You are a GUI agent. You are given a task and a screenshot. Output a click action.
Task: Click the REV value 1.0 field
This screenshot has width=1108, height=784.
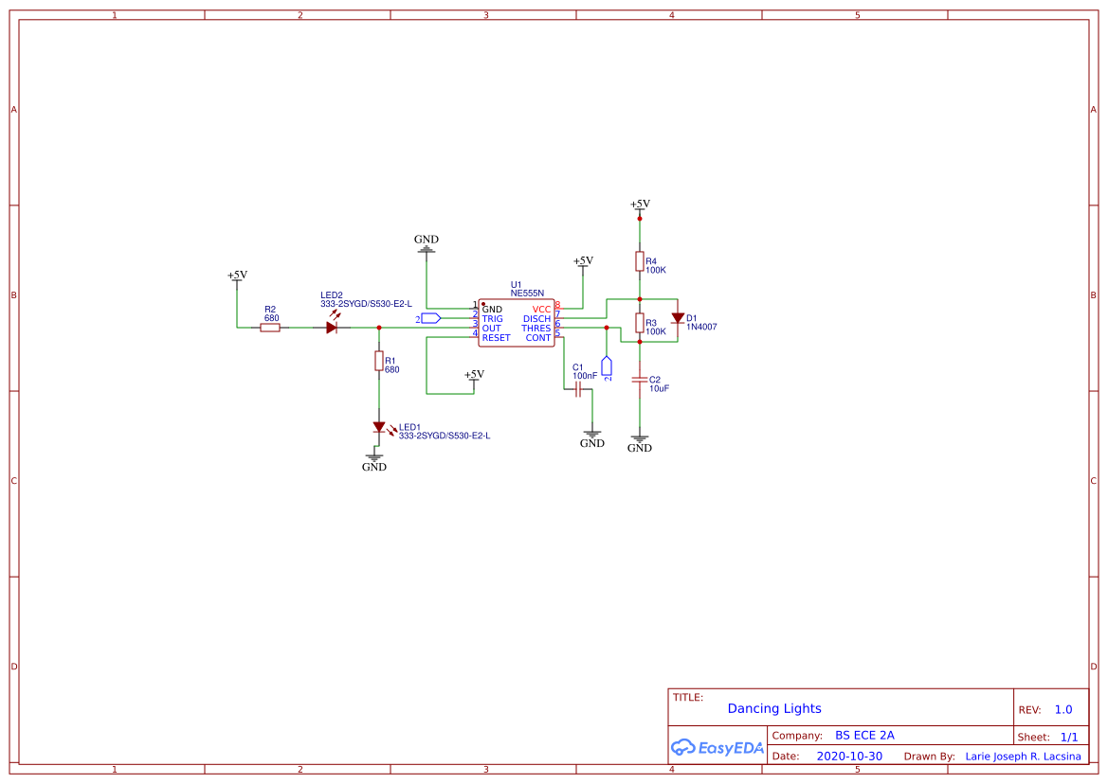point(1062,708)
